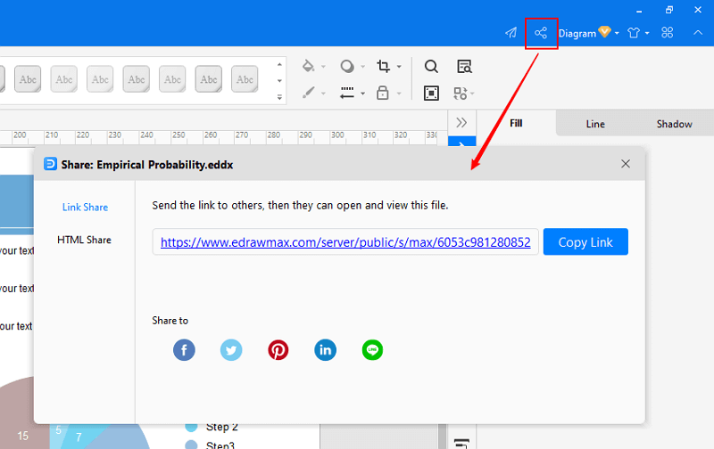Open the Lock icon dropdown arrow
Screen dimensions: 714x449
(x=399, y=94)
